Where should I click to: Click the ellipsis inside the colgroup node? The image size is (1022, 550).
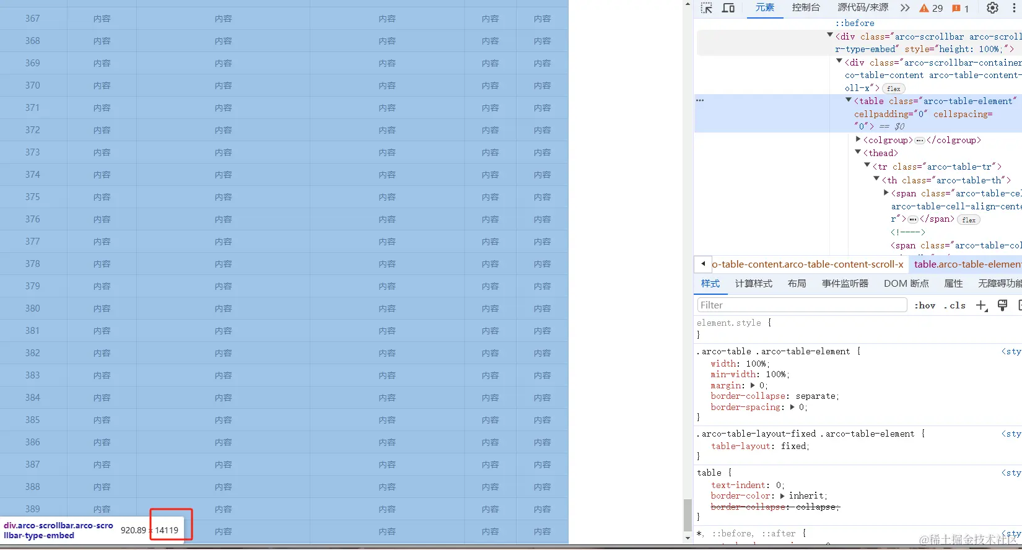tap(920, 141)
